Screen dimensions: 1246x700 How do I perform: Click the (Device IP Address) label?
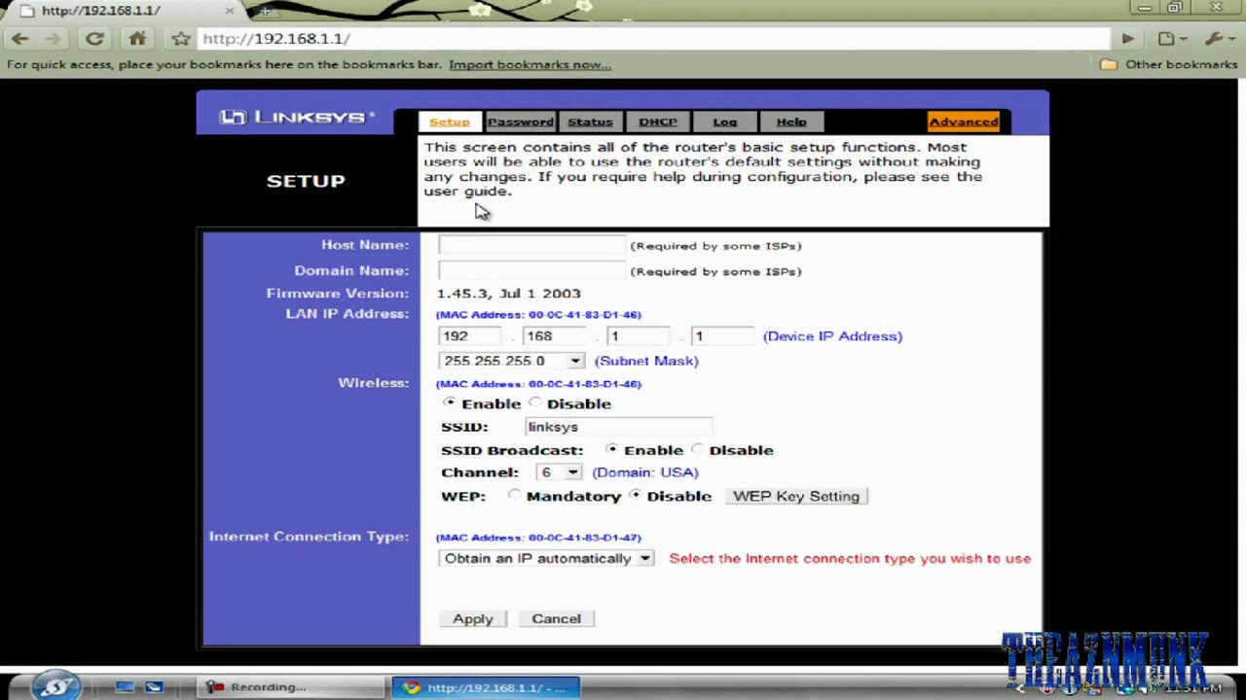click(832, 336)
